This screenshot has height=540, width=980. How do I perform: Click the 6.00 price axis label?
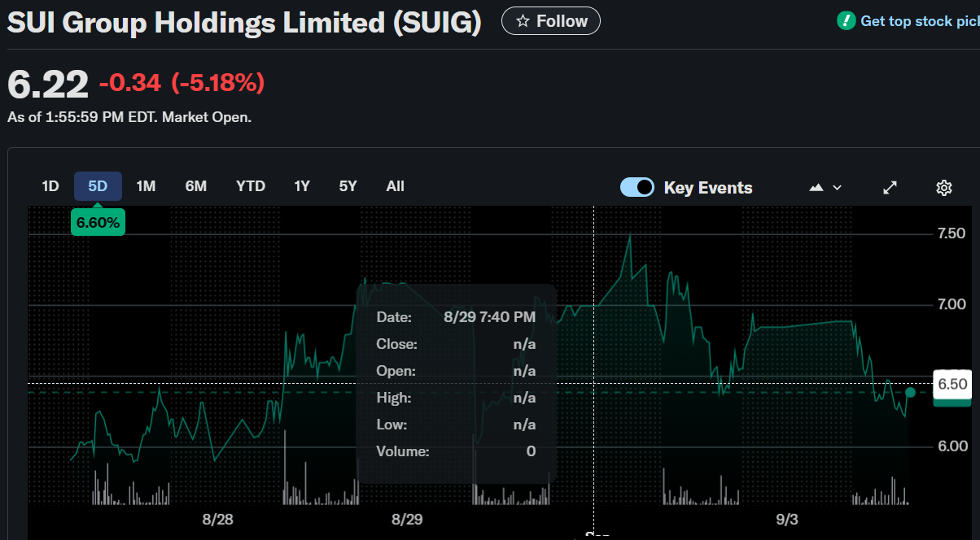(952, 446)
